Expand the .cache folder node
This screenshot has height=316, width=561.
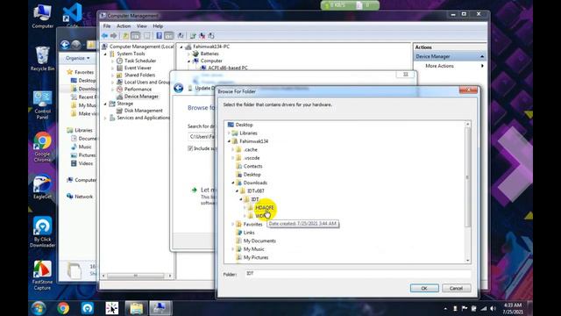[x=233, y=149]
